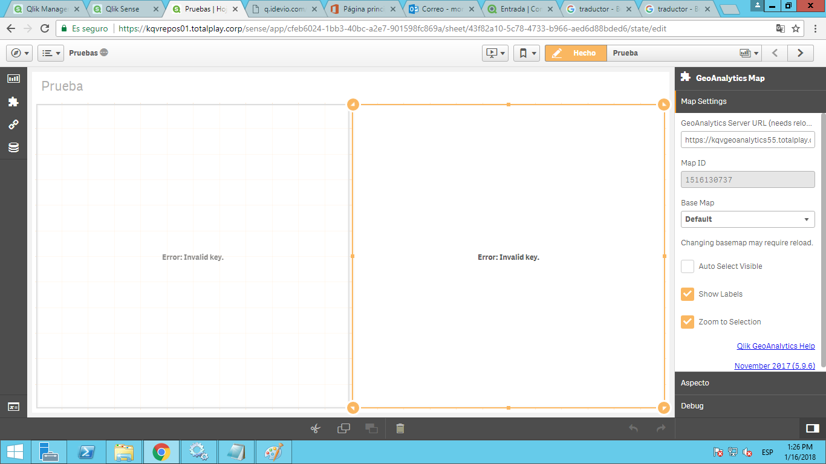Click the Map ID field
The height and width of the screenshot is (464, 826).
pos(748,180)
